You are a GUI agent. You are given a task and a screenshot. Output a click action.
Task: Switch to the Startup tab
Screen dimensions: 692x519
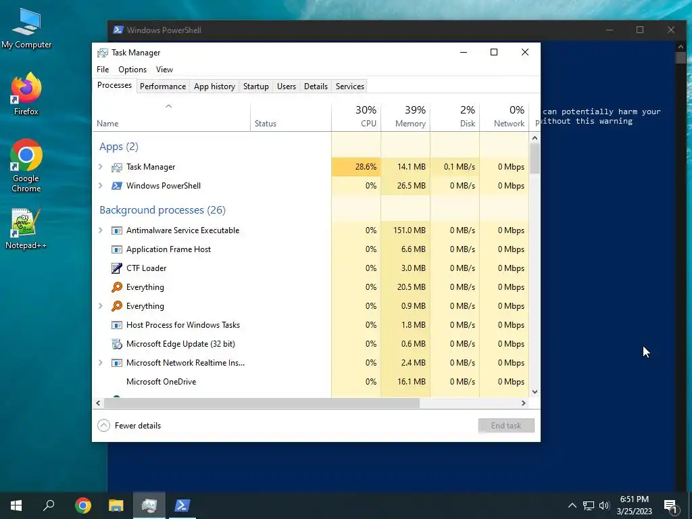[x=256, y=86]
